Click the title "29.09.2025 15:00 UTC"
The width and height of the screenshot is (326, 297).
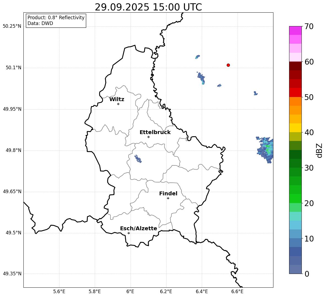pyautogui.click(x=148, y=7)
